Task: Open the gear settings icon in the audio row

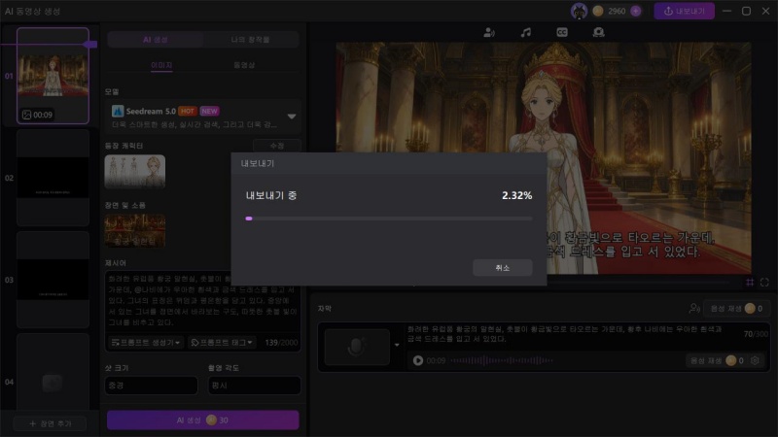Action: 756,360
